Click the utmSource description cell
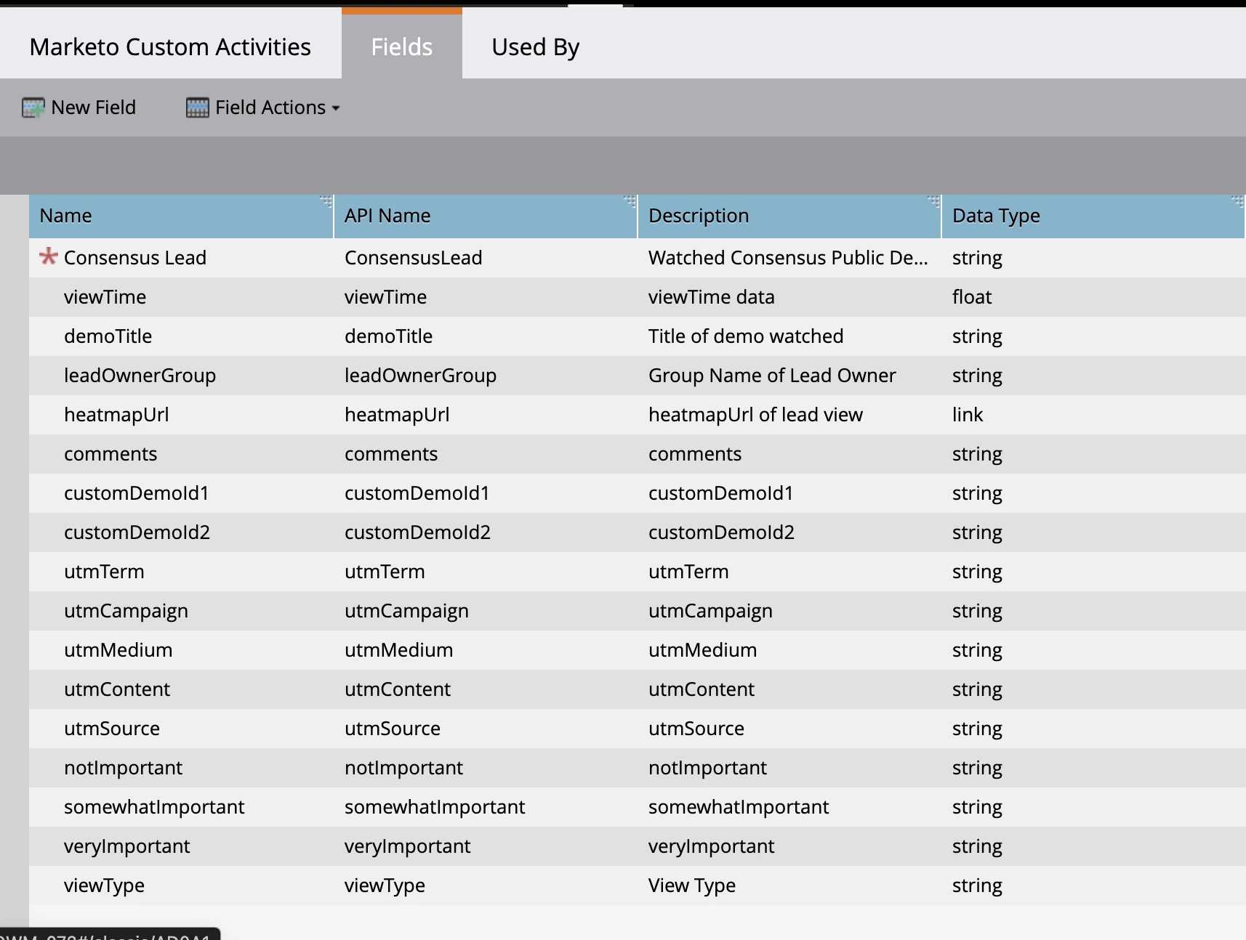The width and height of the screenshot is (1246, 940). click(696, 729)
